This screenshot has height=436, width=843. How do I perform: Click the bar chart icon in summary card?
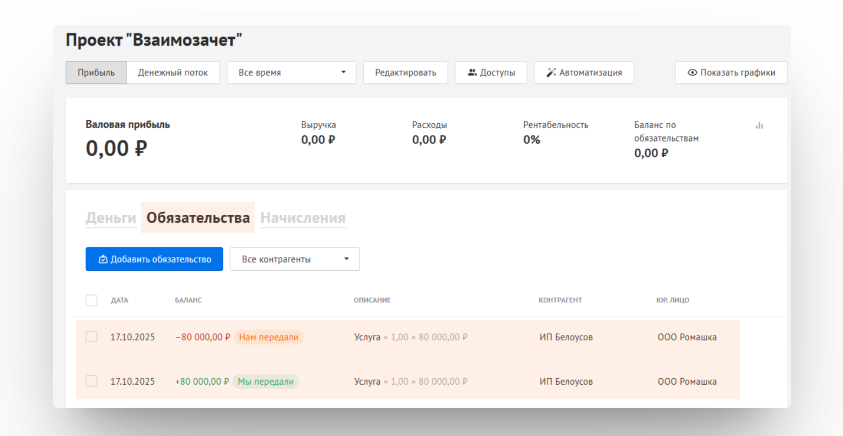[759, 126]
